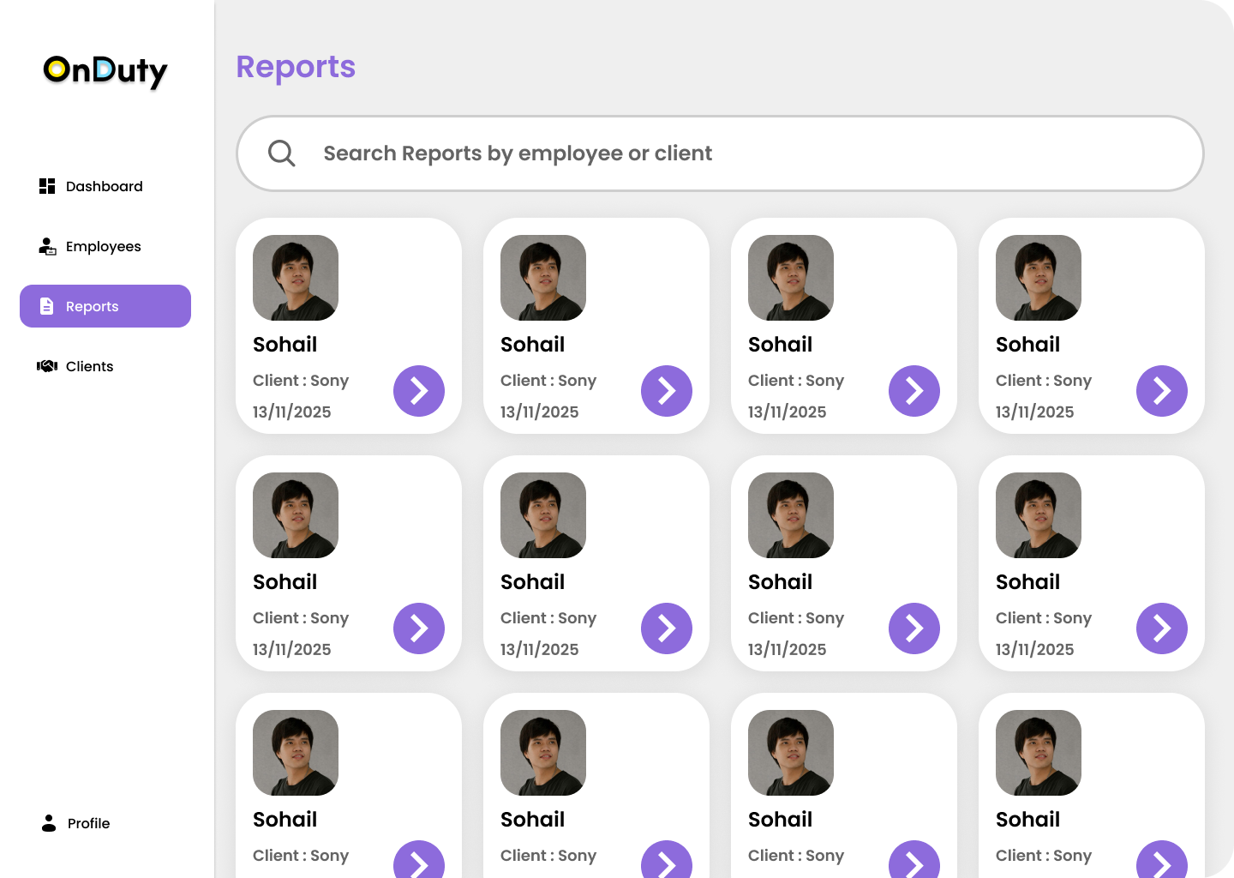Navigate to the Dashboard menu entry

103,185
